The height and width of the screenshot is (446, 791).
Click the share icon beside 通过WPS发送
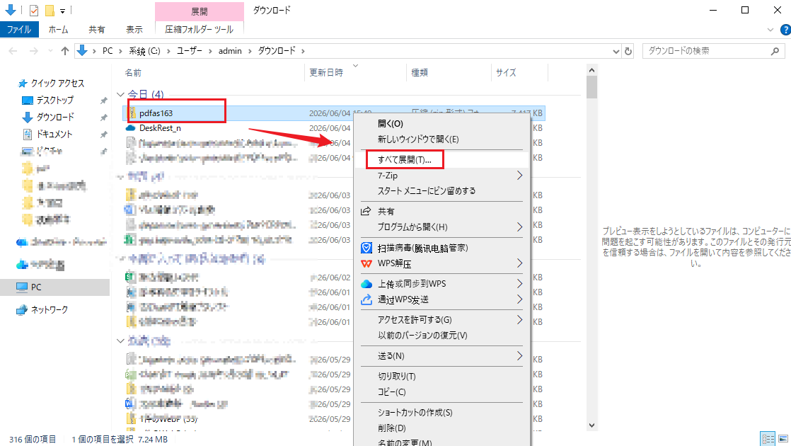pos(366,299)
